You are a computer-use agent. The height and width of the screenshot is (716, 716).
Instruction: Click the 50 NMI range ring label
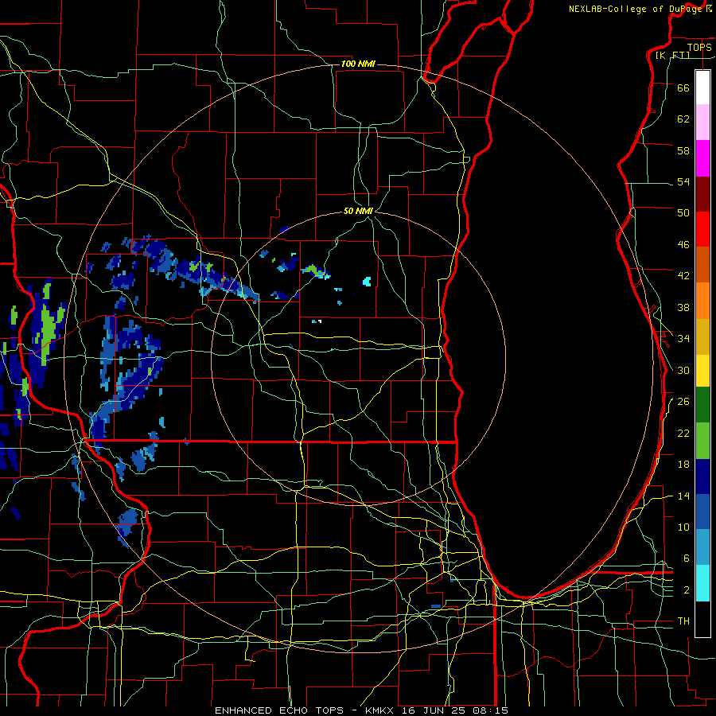358,211
